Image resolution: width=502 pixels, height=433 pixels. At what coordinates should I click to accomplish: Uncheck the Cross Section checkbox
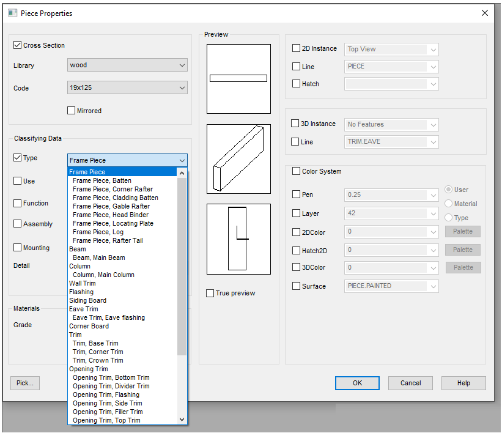[x=17, y=45]
